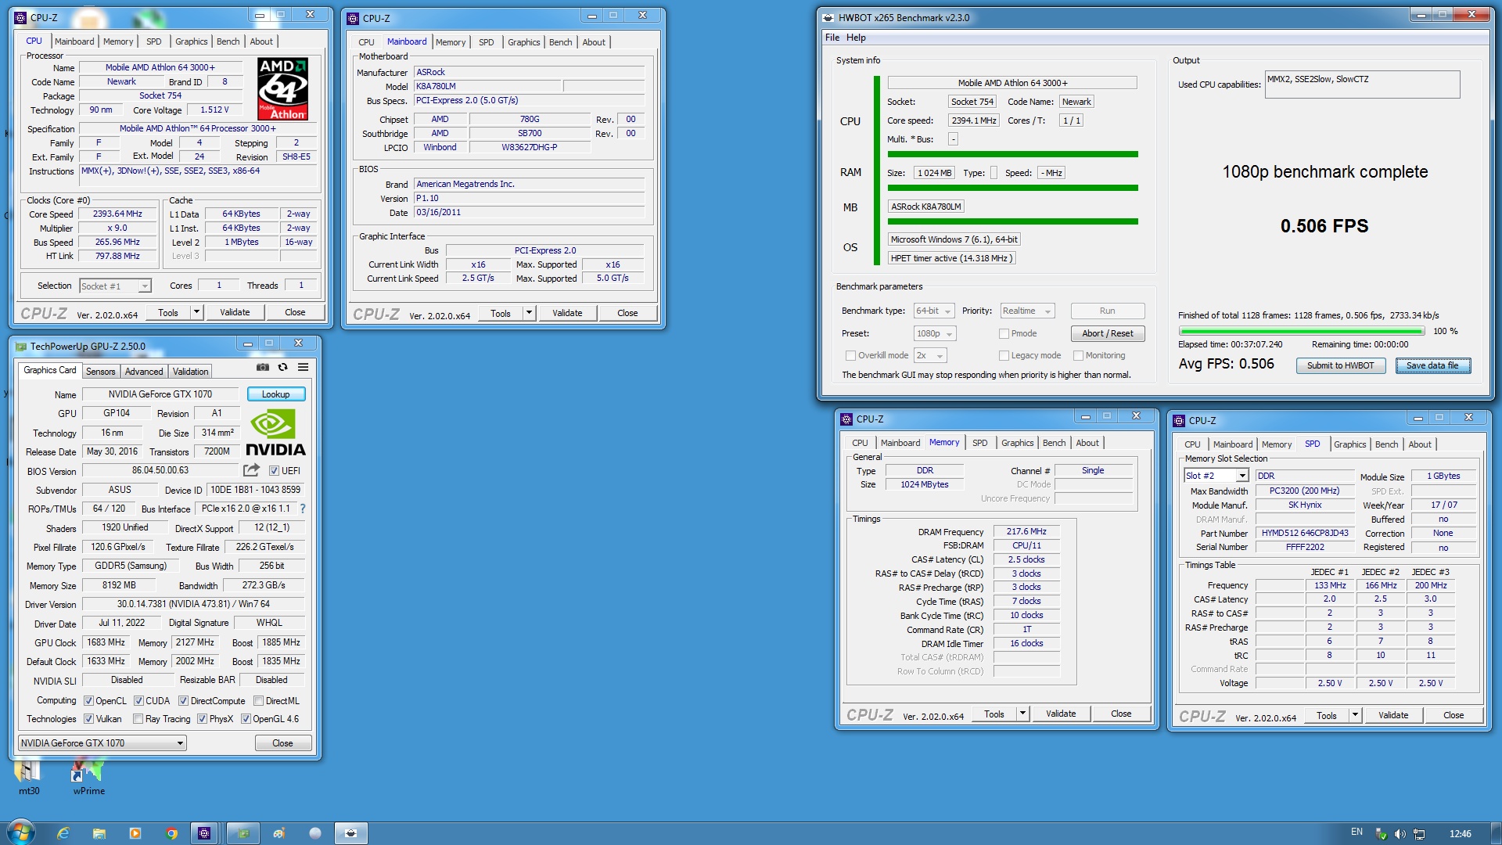Viewport: 1502px width, 845px height.
Task: Click the taskbar clock showing 12:46
Action: (1460, 833)
